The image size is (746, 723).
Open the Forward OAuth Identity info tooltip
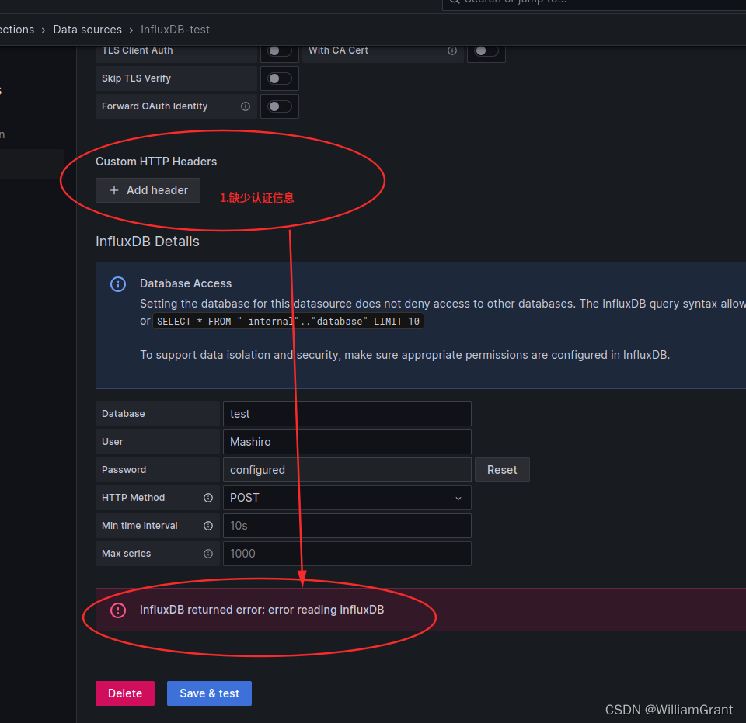coord(245,106)
